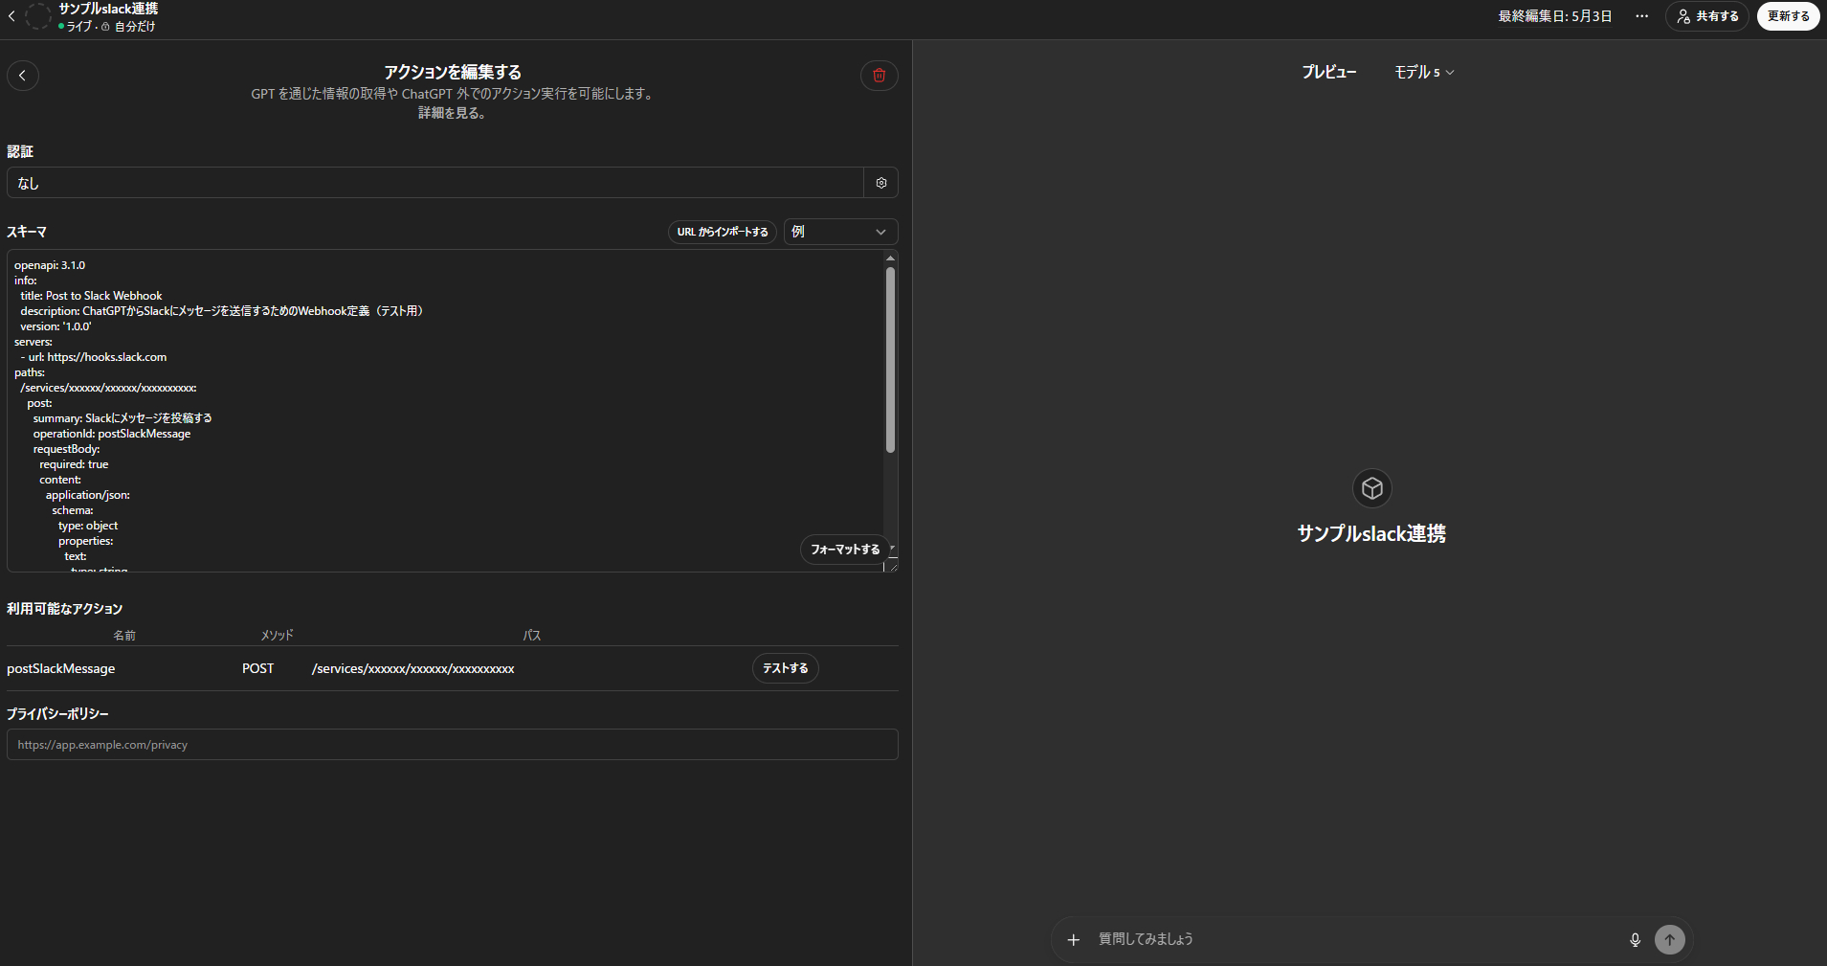Click the 更新する update button
Viewport: 1827px width, 966px height.
tap(1789, 16)
